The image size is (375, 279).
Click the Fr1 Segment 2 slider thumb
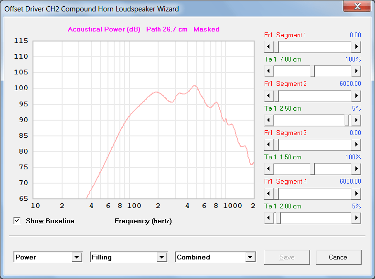pos(276,96)
